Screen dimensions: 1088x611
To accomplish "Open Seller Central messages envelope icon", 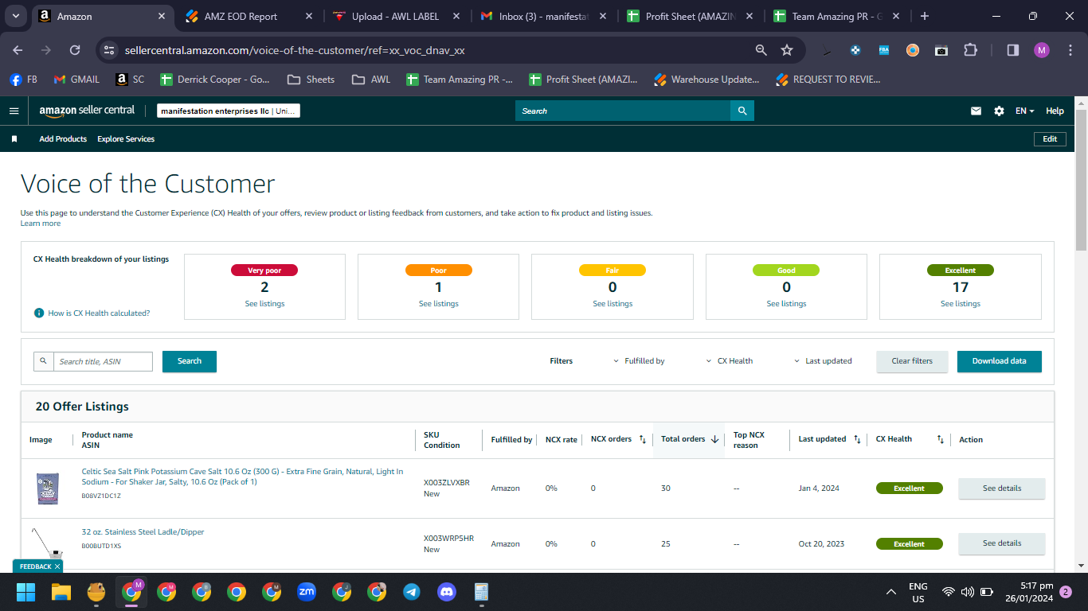I will [x=976, y=111].
